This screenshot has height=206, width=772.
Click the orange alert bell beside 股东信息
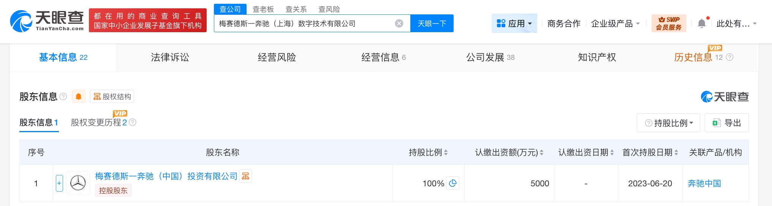point(79,97)
